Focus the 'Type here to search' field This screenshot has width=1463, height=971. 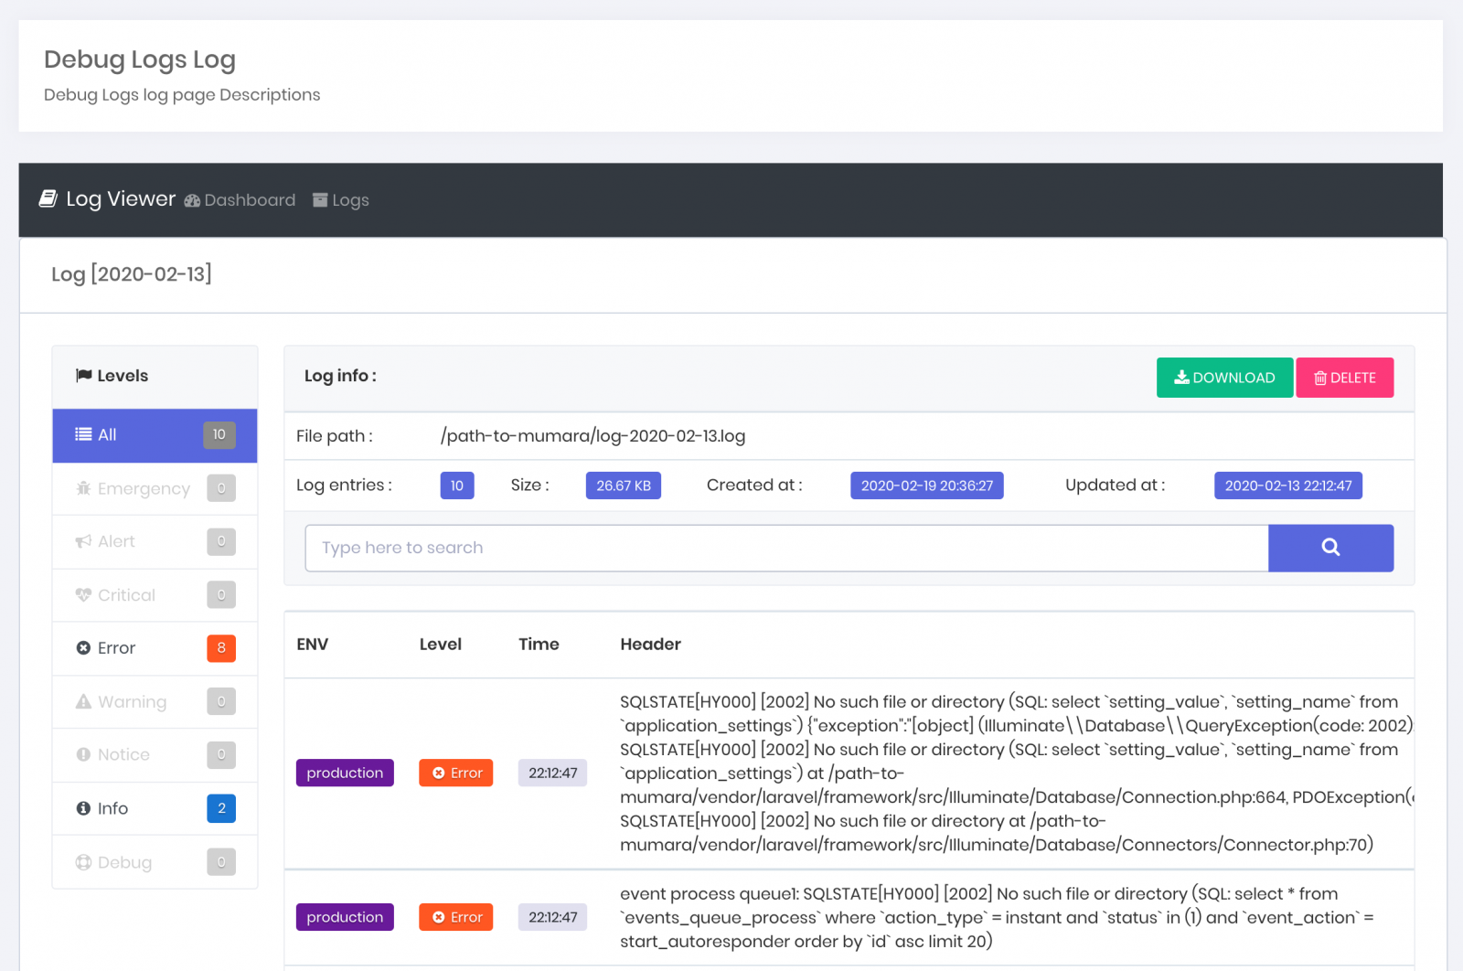click(x=786, y=548)
